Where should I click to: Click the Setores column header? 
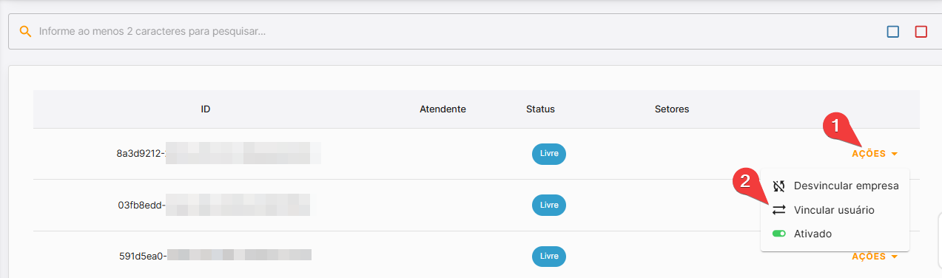point(672,109)
